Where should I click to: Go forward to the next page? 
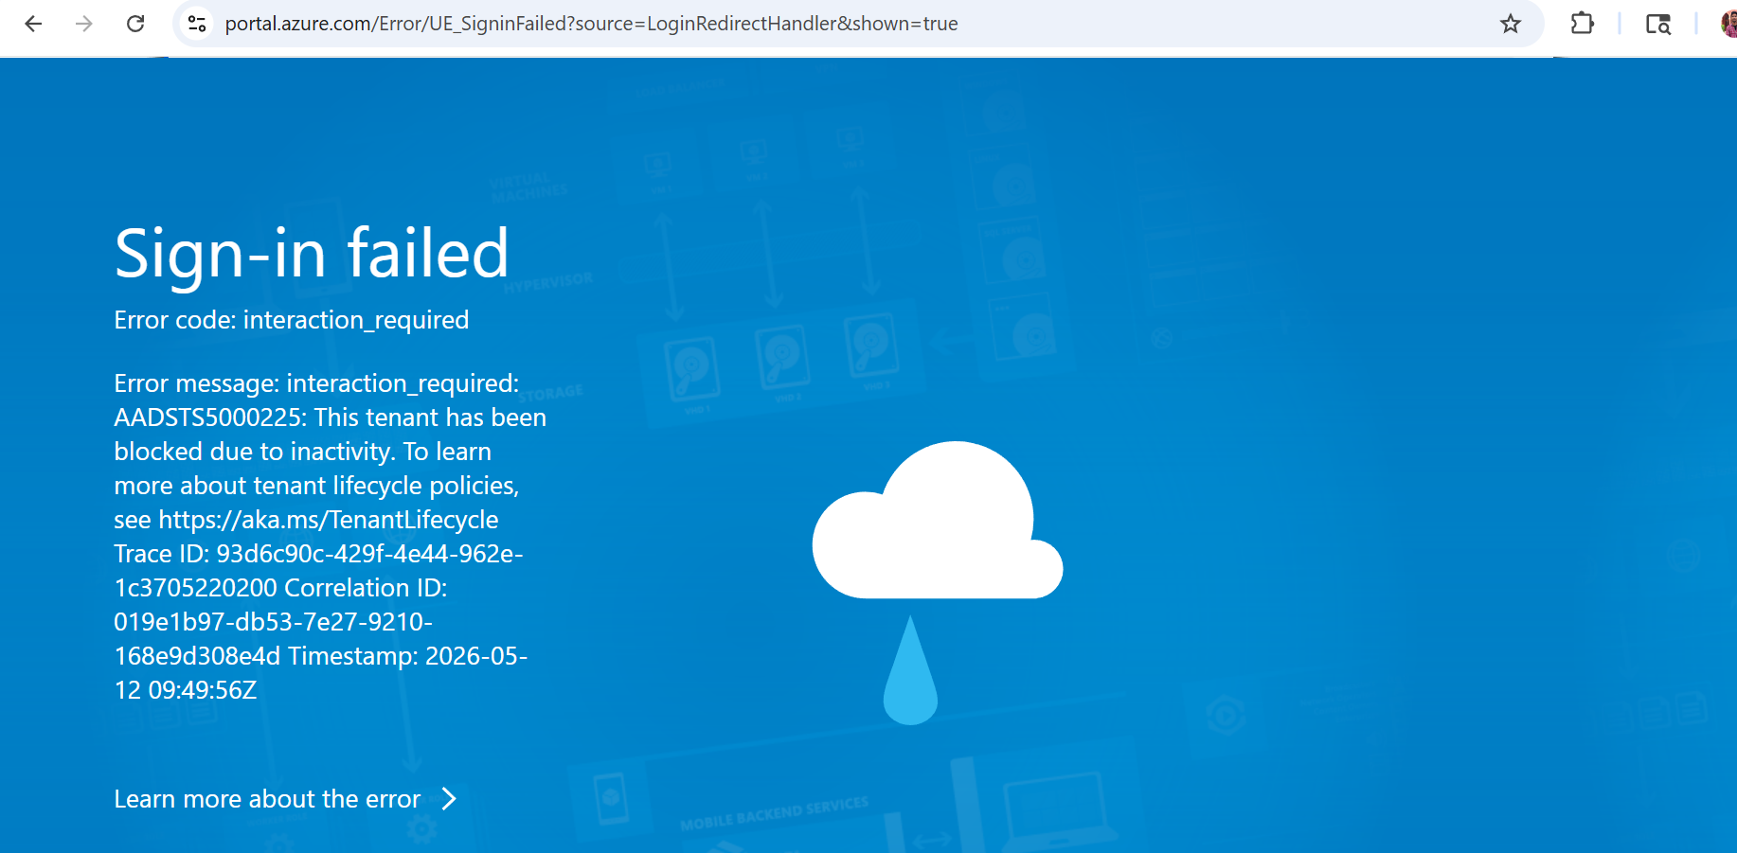pyautogui.click(x=84, y=24)
